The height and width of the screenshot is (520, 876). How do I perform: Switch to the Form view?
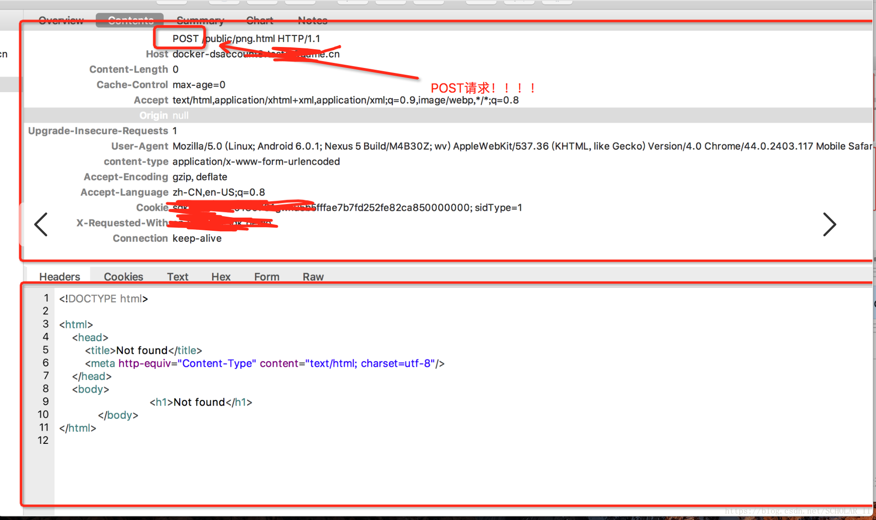pos(266,276)
